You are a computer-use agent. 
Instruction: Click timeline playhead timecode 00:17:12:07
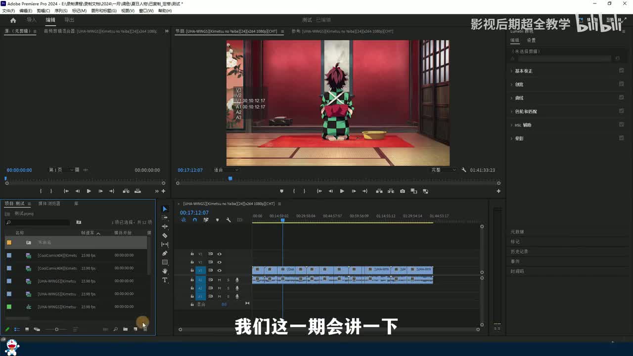pos(194,213)
